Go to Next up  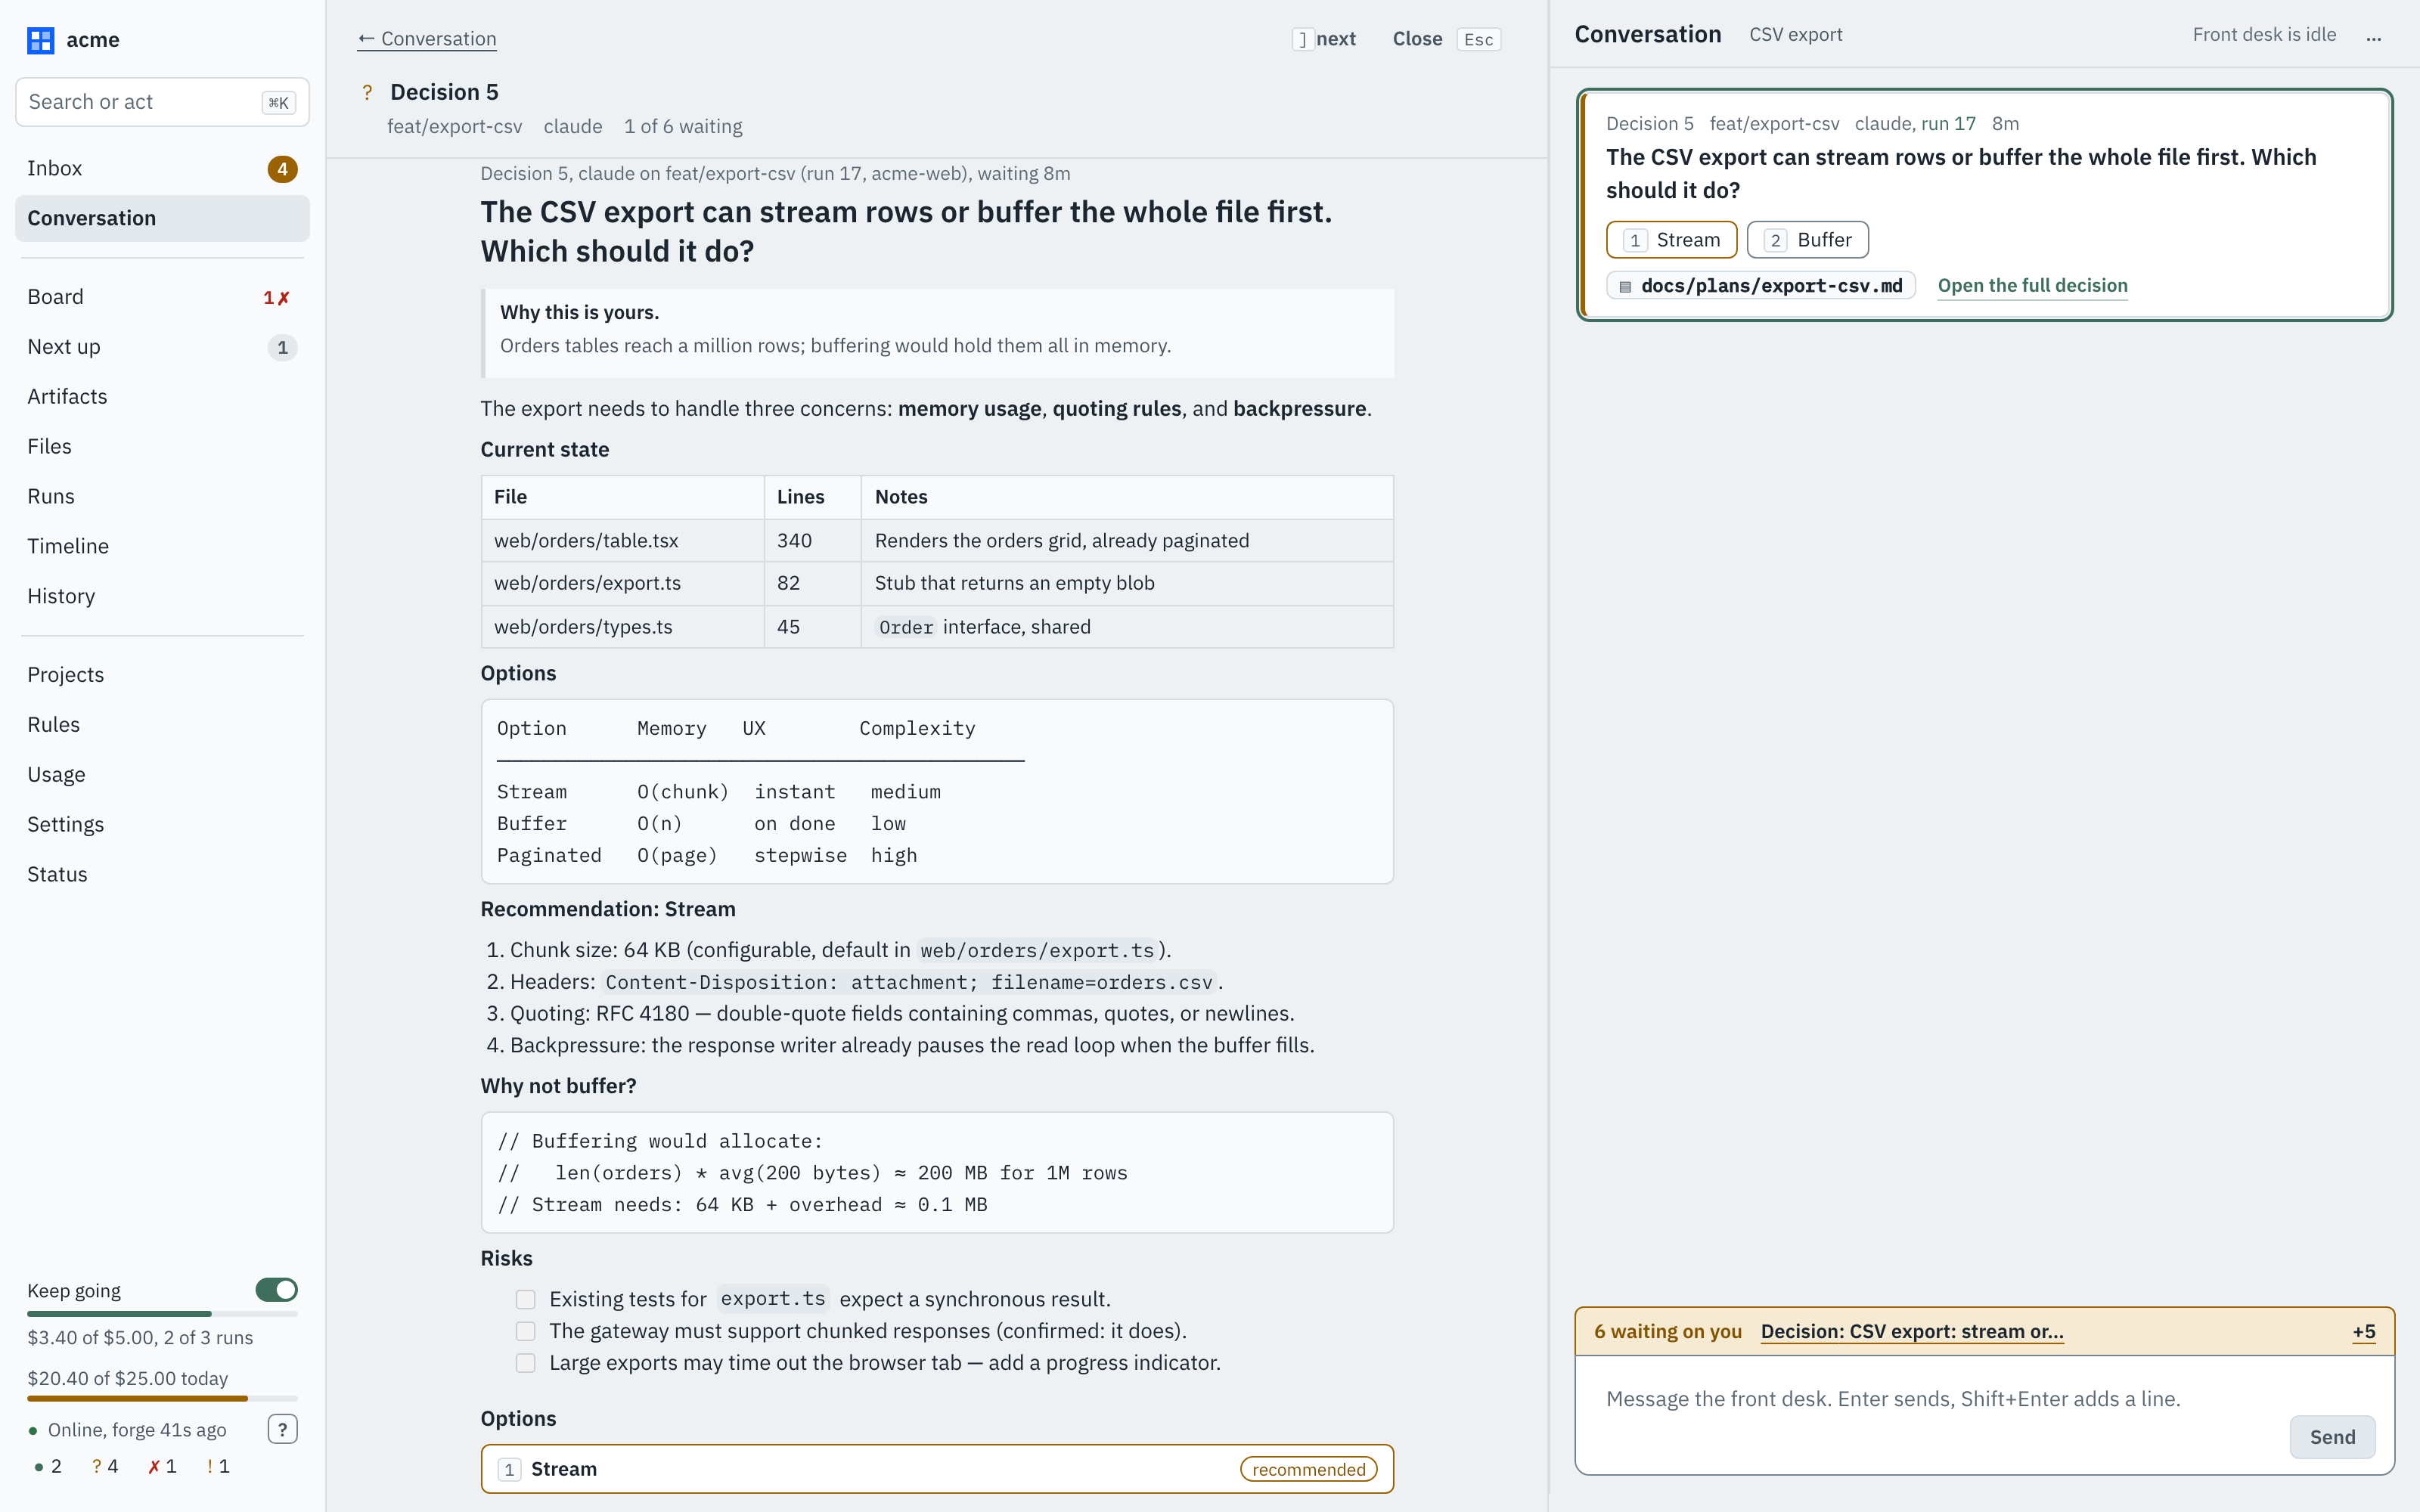pos(162,347)
